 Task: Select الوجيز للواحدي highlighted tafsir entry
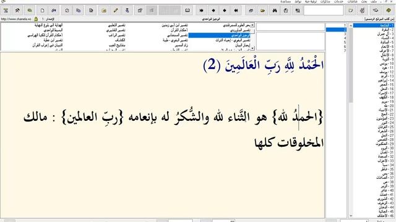pyautogui.click(x=219, y=36)
